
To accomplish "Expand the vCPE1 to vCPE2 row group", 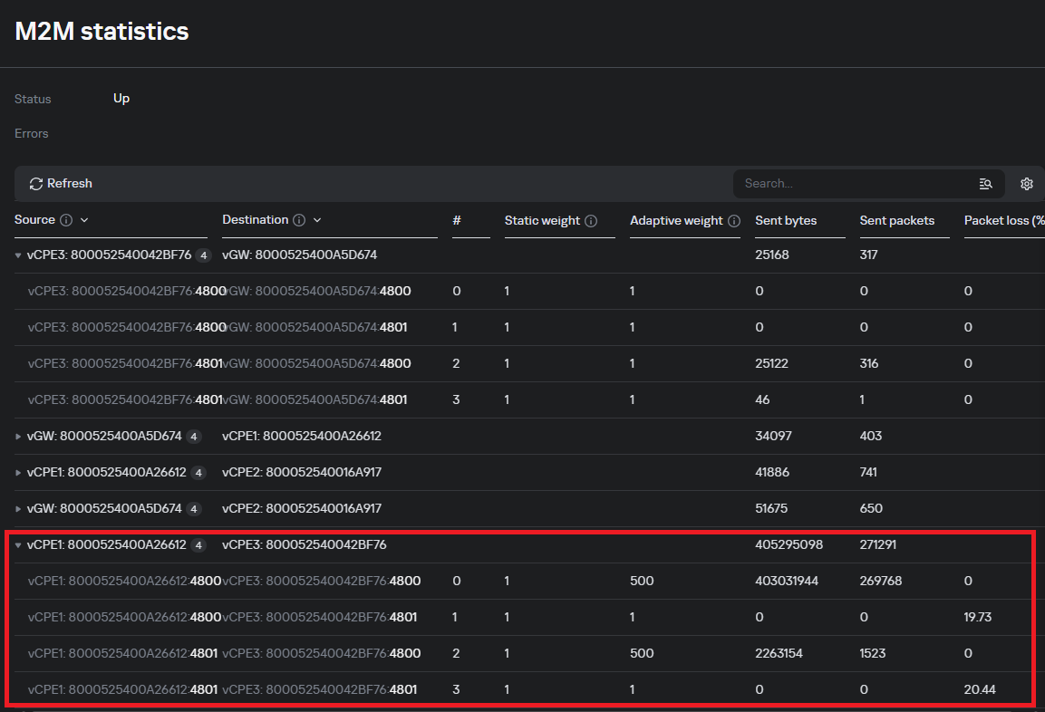I will (x=18, y=473).
